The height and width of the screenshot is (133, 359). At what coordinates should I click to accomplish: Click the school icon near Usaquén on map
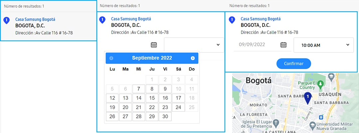(x=331, y=77)
